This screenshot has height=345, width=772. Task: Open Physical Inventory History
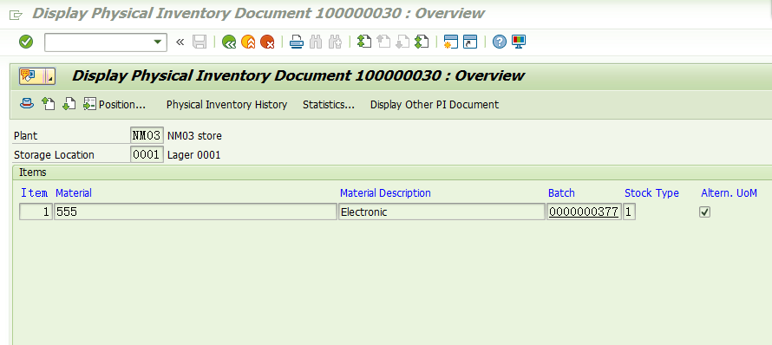pos(226,104)
